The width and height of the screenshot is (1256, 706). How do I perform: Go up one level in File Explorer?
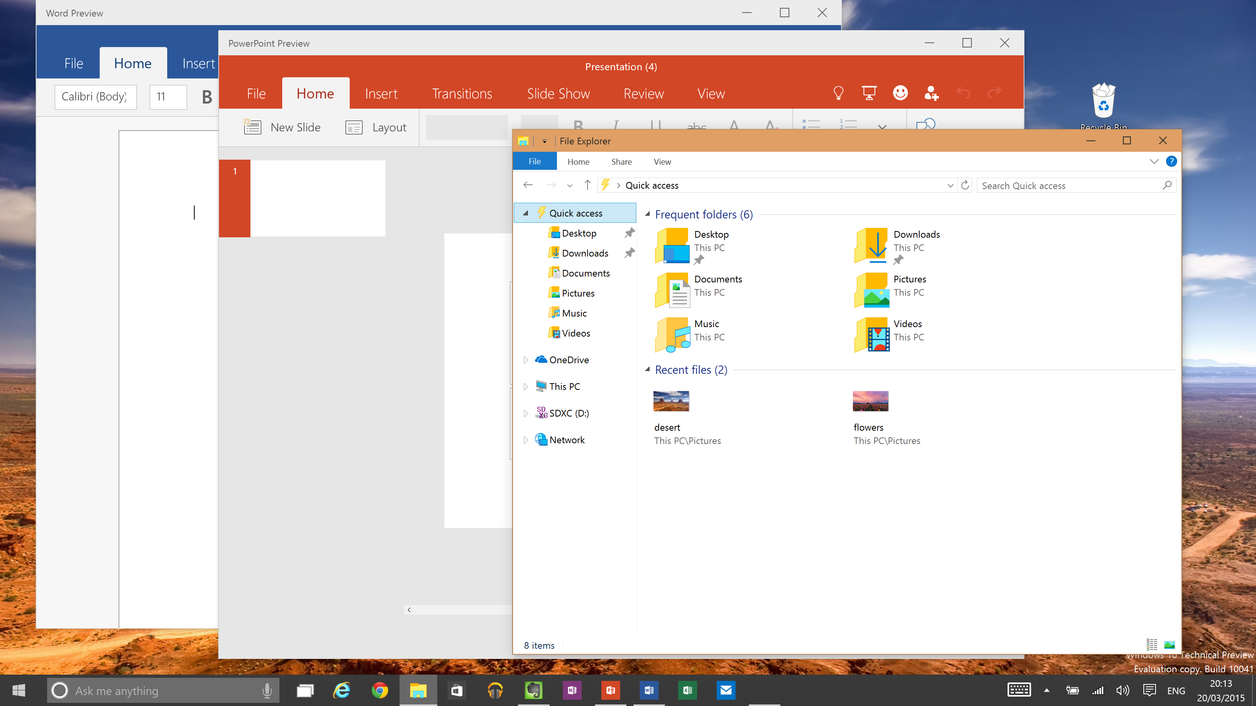point(588,185)
